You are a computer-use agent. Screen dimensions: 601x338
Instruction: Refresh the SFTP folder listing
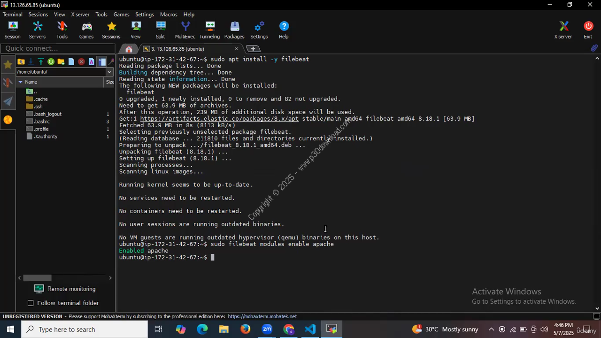[51, 62]
